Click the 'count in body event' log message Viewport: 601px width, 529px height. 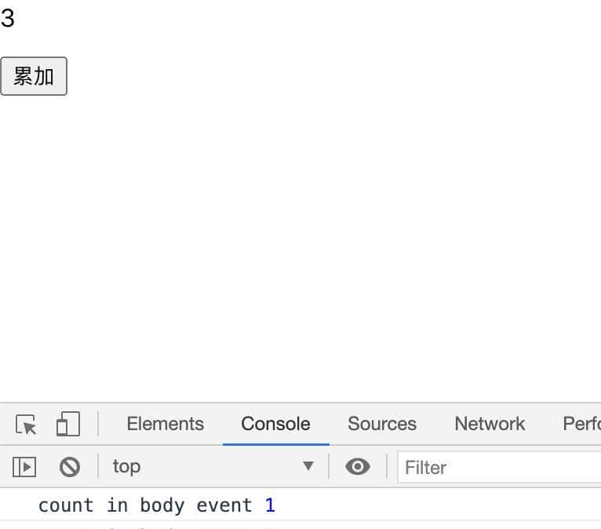145,505
